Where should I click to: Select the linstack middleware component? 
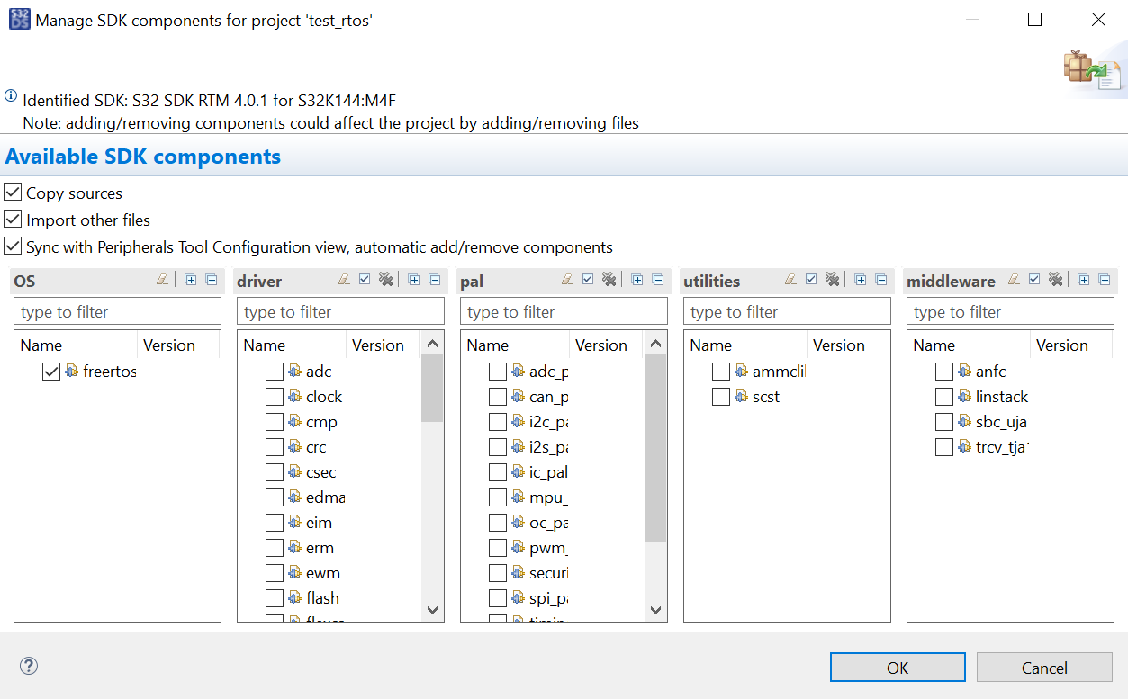pyautogui.click(x=944, y=396)
